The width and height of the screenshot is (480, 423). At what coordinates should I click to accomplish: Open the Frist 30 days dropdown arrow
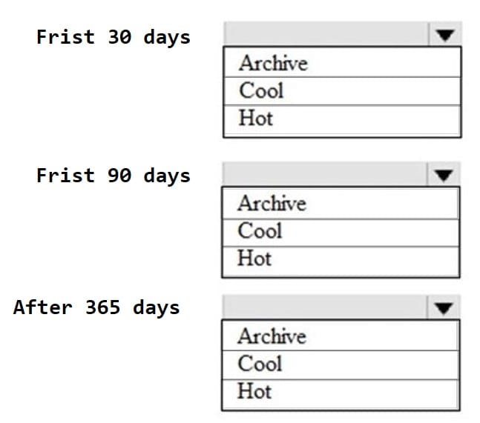pos(445,33)
